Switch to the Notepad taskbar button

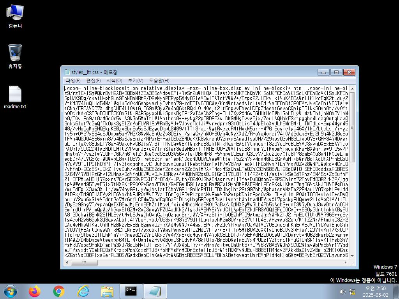tap(155, 291)
